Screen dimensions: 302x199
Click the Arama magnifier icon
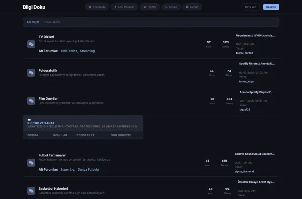pos(166,7)
